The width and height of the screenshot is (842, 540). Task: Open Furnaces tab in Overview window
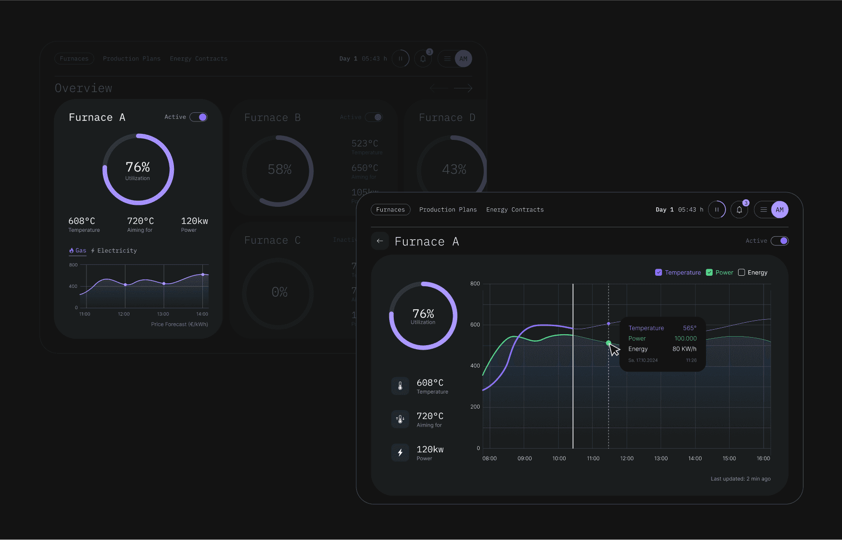74,58
